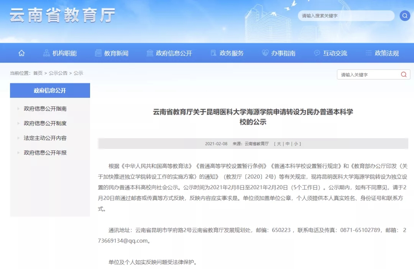This screenshot has height=269, width=414.
Task: Click the 机构职能 organization icon
Action: pyautogui.click(x=47, y=53)
